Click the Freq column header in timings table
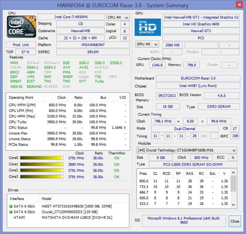 tap(143, 174)
